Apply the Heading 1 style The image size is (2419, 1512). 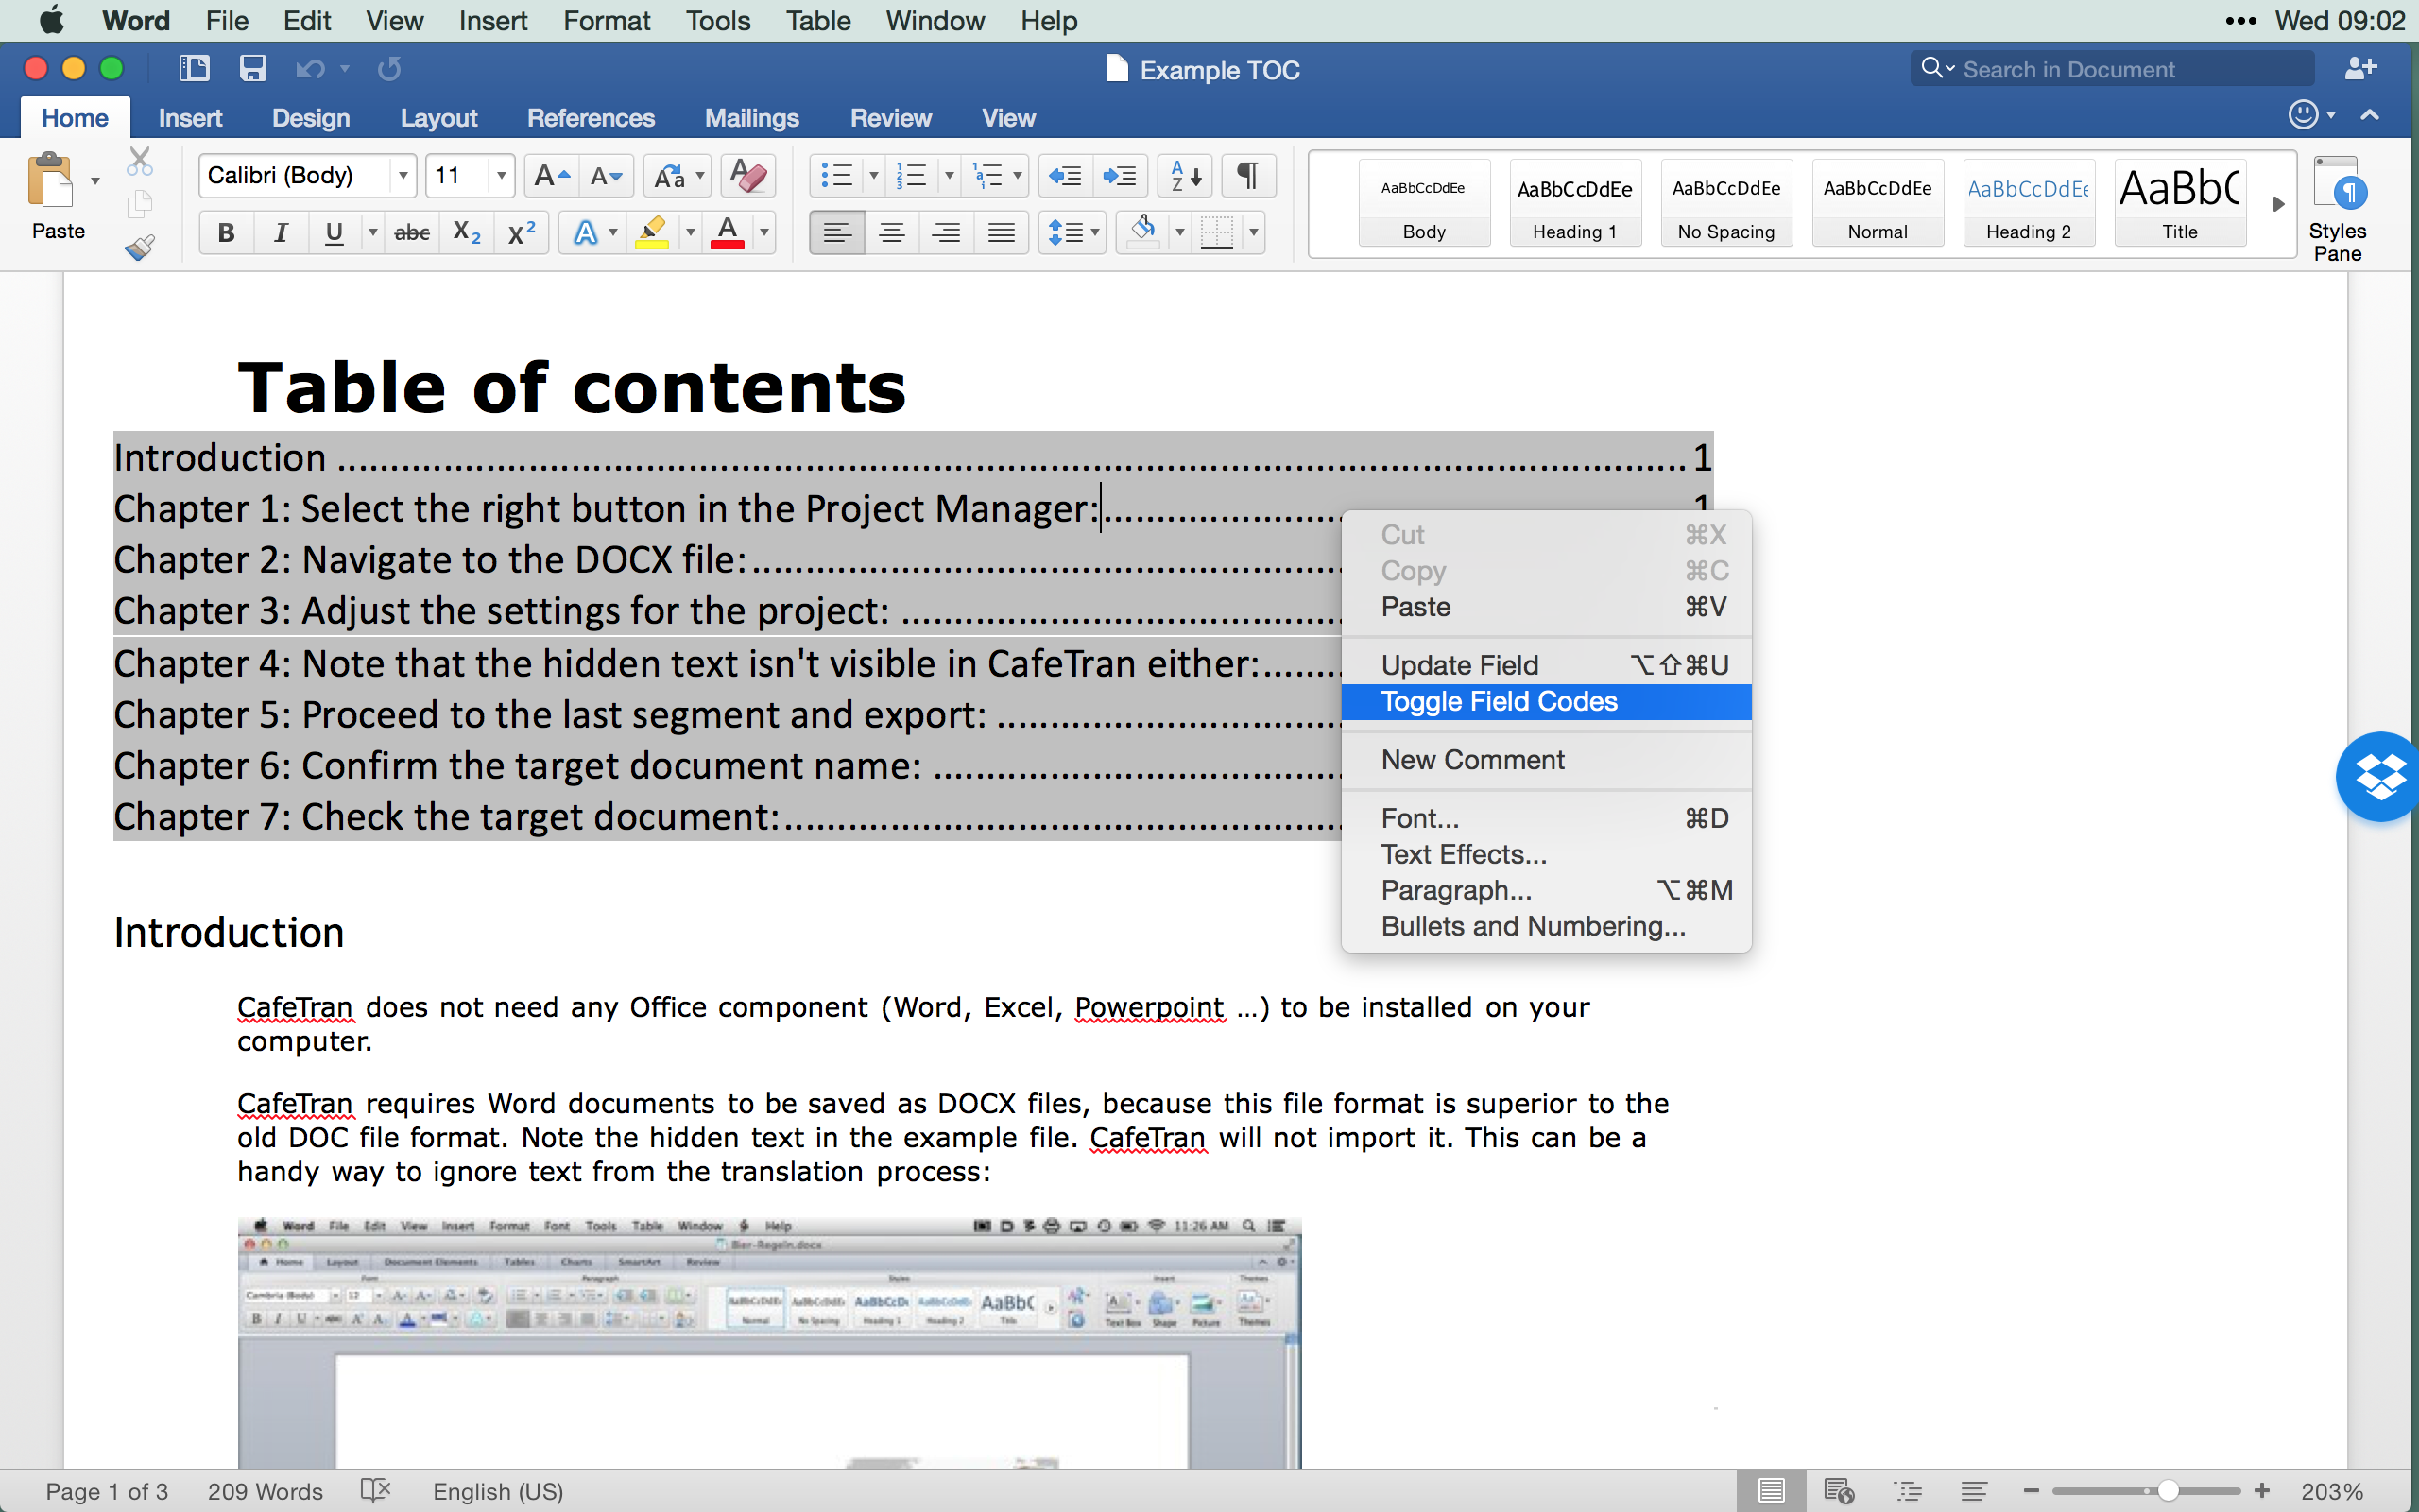[x=1574, y=204]
